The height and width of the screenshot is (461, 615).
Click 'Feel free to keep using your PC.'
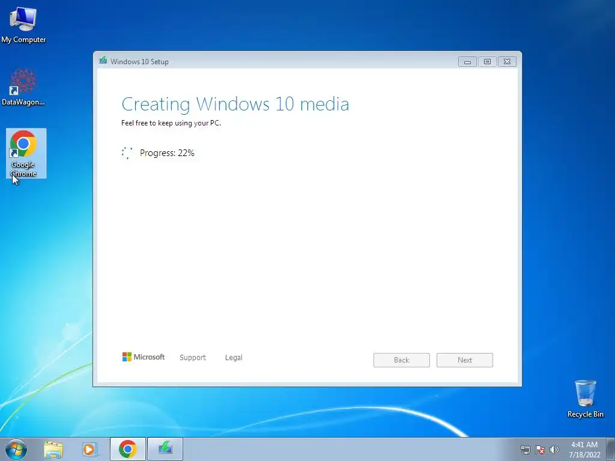tap(171, 123)
